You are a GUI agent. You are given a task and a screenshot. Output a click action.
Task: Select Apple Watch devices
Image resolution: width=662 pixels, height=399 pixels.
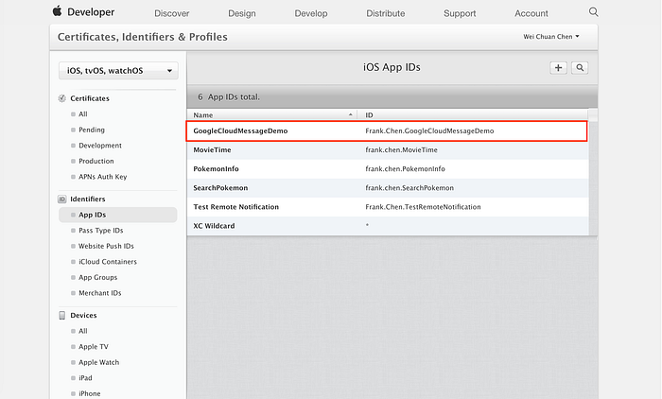[98, 362]
